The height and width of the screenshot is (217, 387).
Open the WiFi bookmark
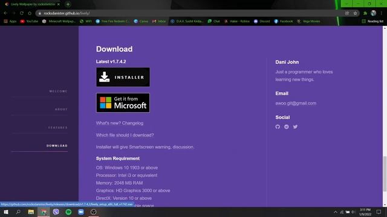[x=86, y=22]
